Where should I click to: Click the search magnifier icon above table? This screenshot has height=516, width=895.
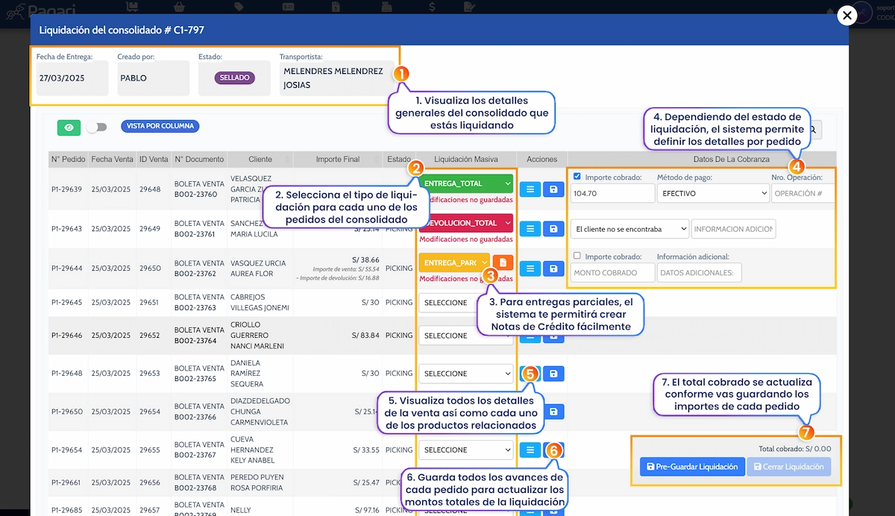pos(812,130)
